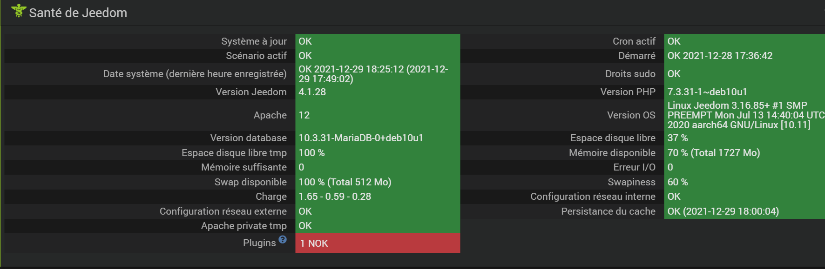The width and height of the screenshot is (825, 269).
Task: Select the Persistance du cache OK value
Action: point(723,211)
